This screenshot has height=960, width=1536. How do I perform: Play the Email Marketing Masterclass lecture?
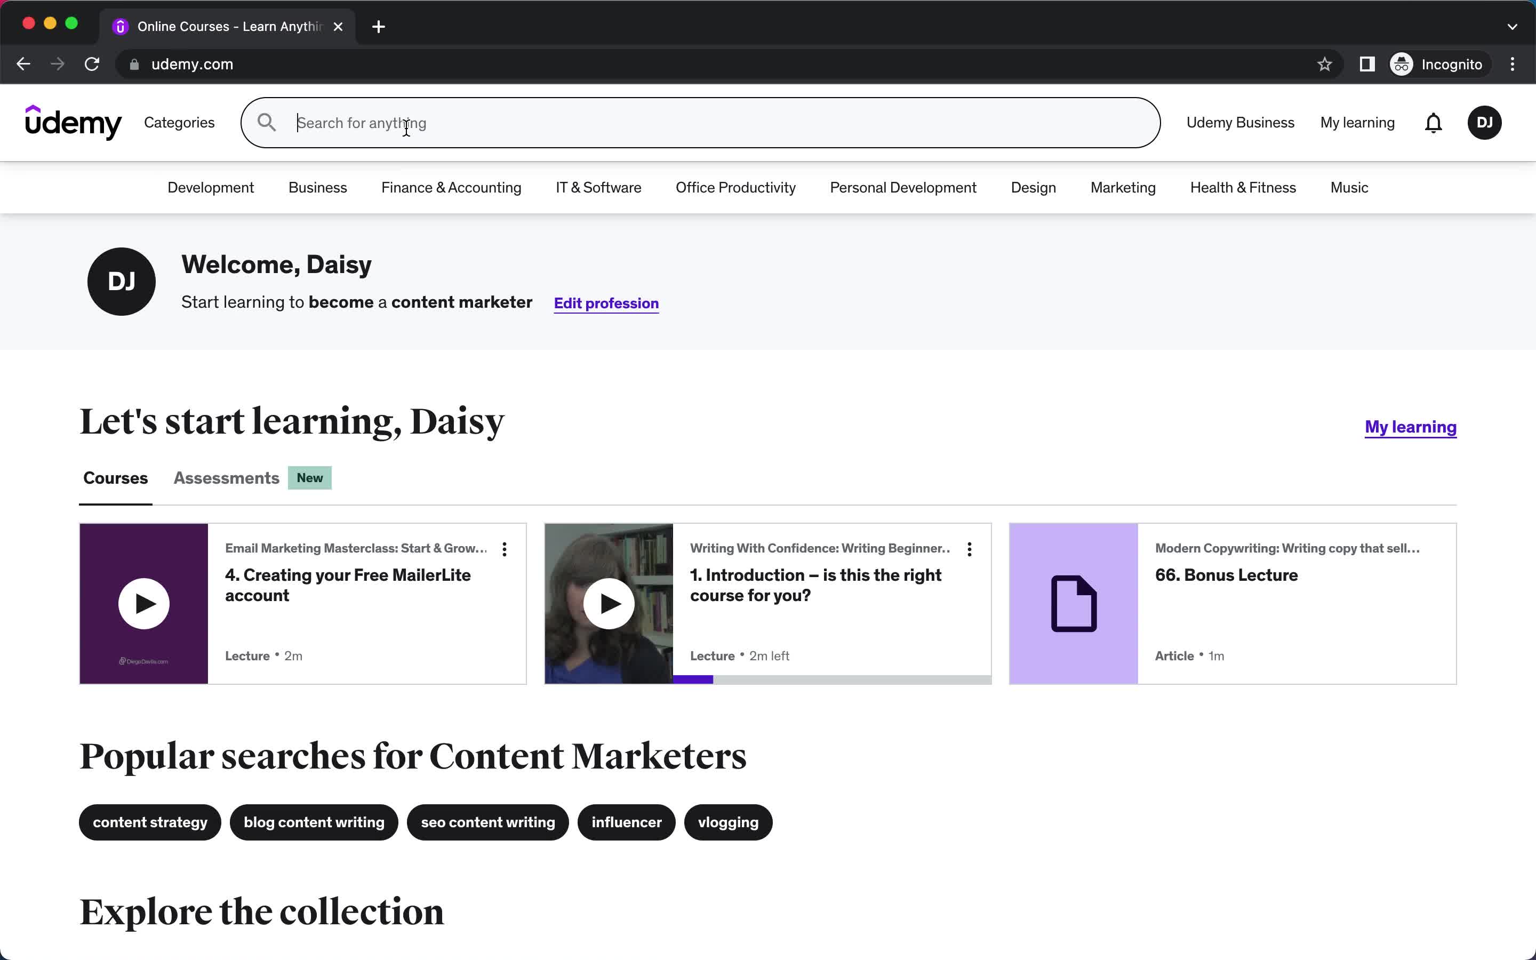(144, 603)
